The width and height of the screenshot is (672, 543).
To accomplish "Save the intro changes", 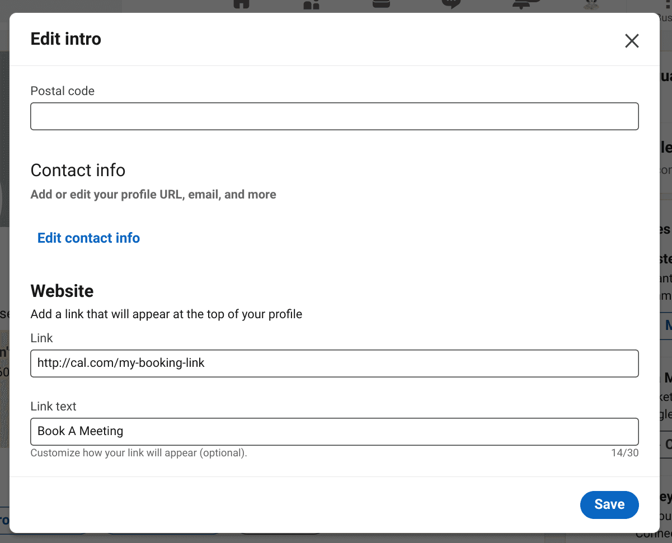I will point(609,504).
